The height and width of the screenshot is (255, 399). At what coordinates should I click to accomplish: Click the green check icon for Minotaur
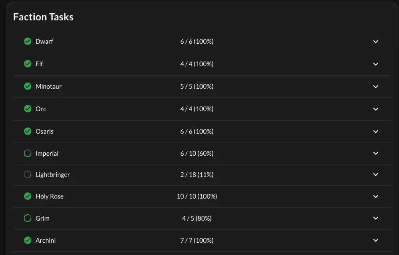(x=28, y=86)
